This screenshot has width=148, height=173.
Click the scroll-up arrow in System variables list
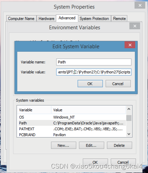129,109
